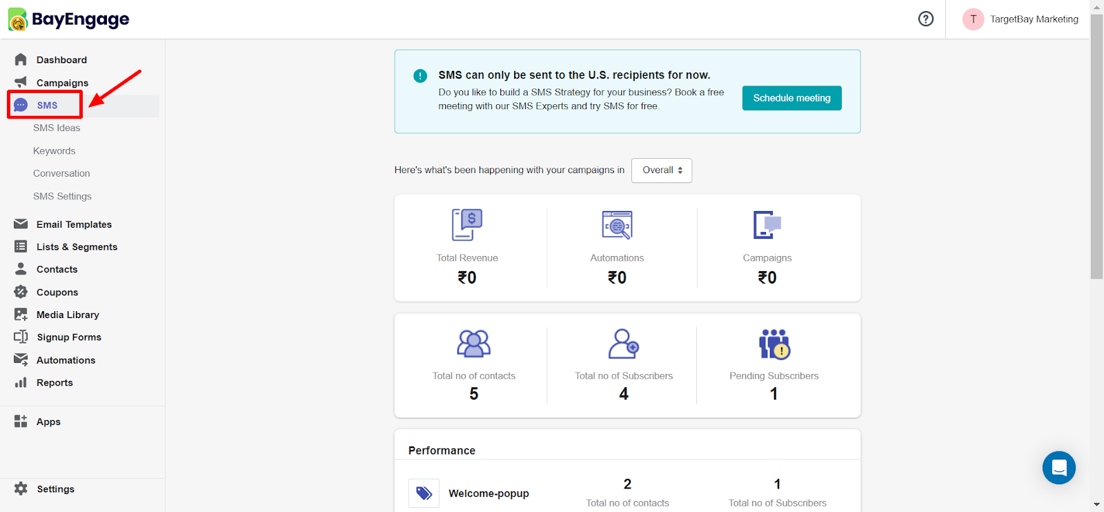
Task: Click the Lists & Segments list icon
Action: pyautogui.click(x=21, y=246)
